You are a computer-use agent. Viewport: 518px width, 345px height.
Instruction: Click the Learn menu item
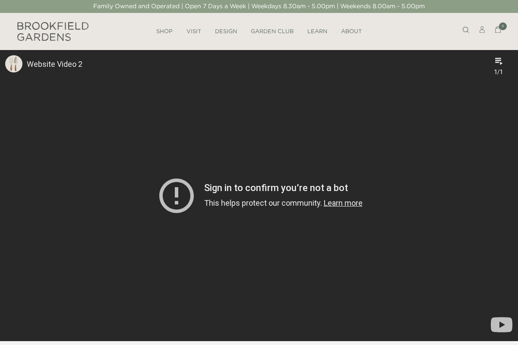(x=317, y=31)
